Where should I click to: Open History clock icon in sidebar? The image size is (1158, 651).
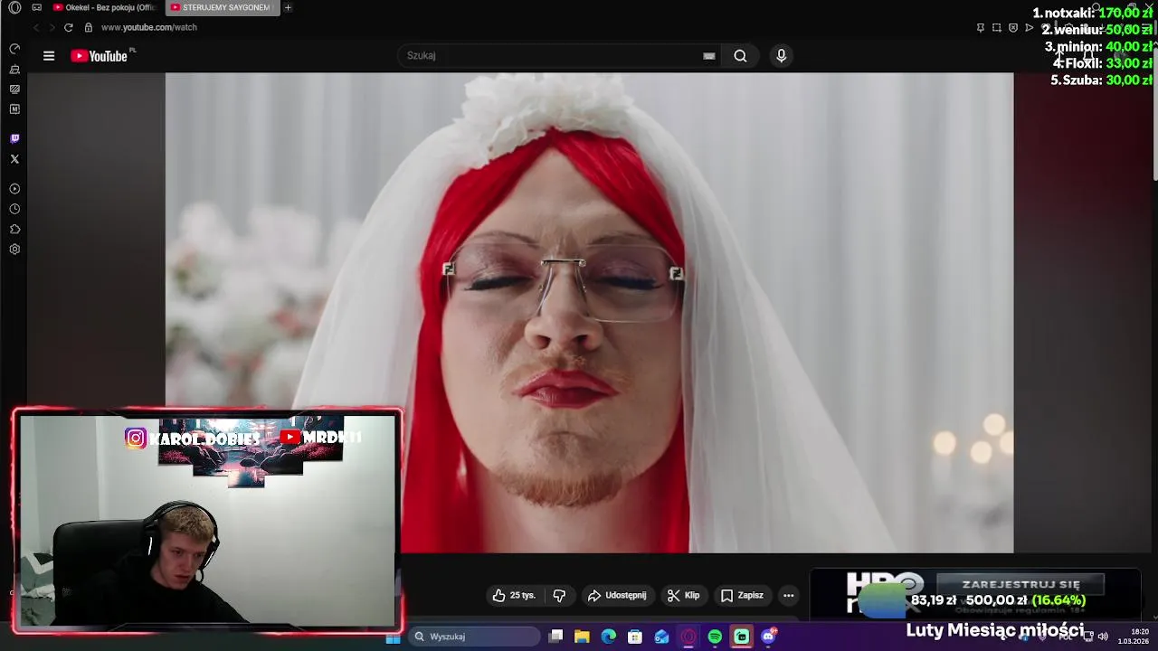tap(14, 209)
